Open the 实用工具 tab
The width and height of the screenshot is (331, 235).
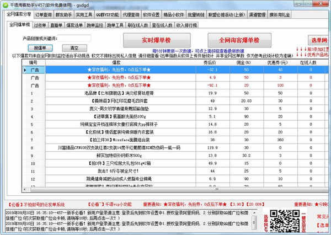click(x=84, y=15)
